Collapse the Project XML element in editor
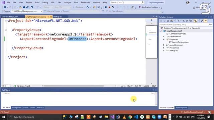Screen dimensions: 214x120 click(6, 21)
